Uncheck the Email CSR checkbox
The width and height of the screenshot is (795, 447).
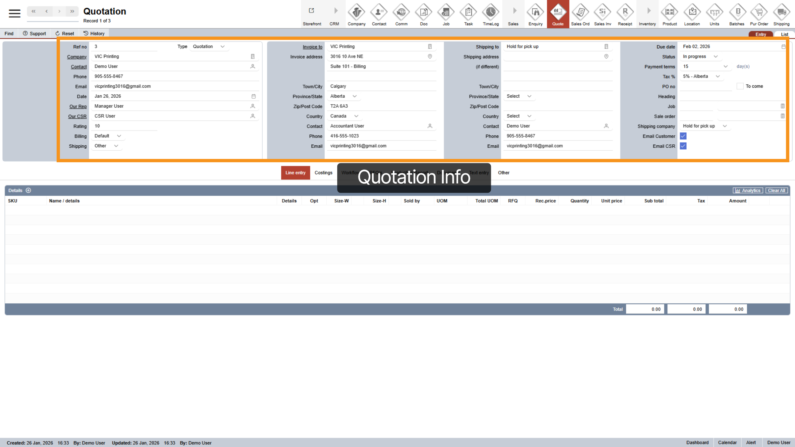[683, 146]
